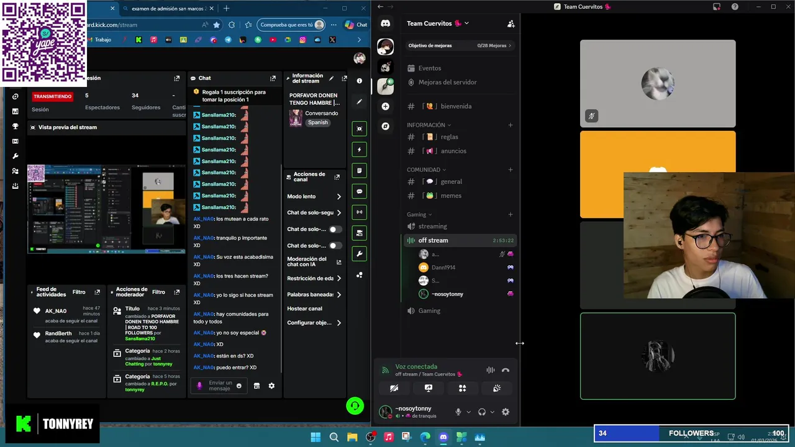Click Hostear canal
Screen dimensions: 795x447
(x=304, y=309)
